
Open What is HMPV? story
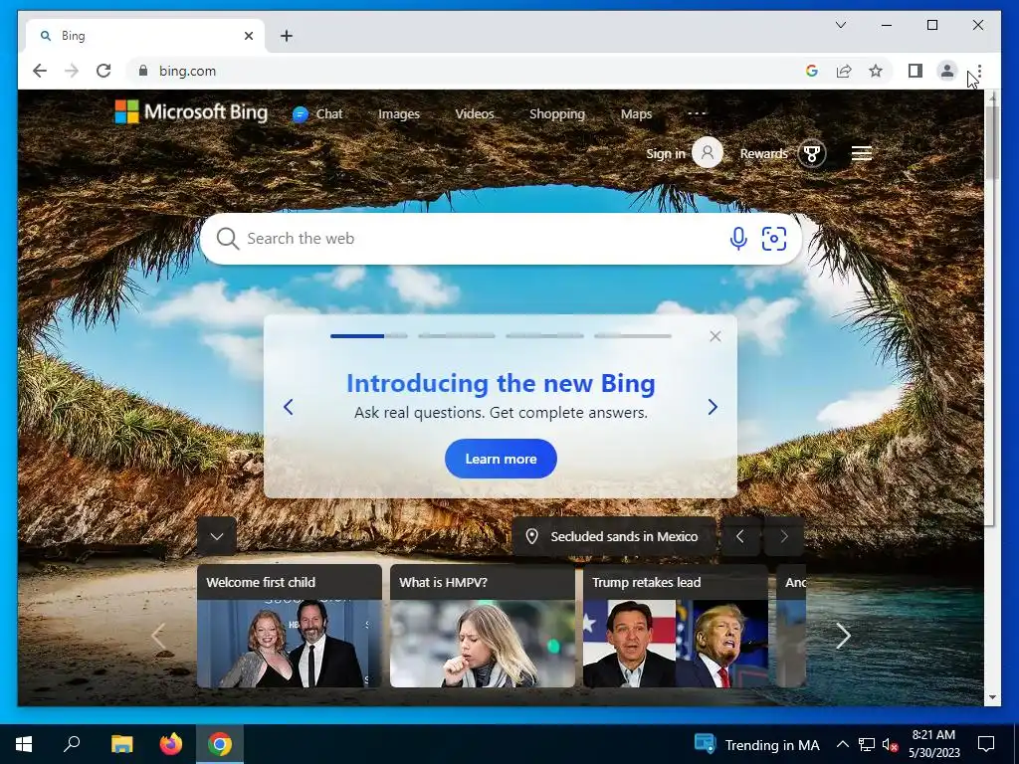click(483, 626)
